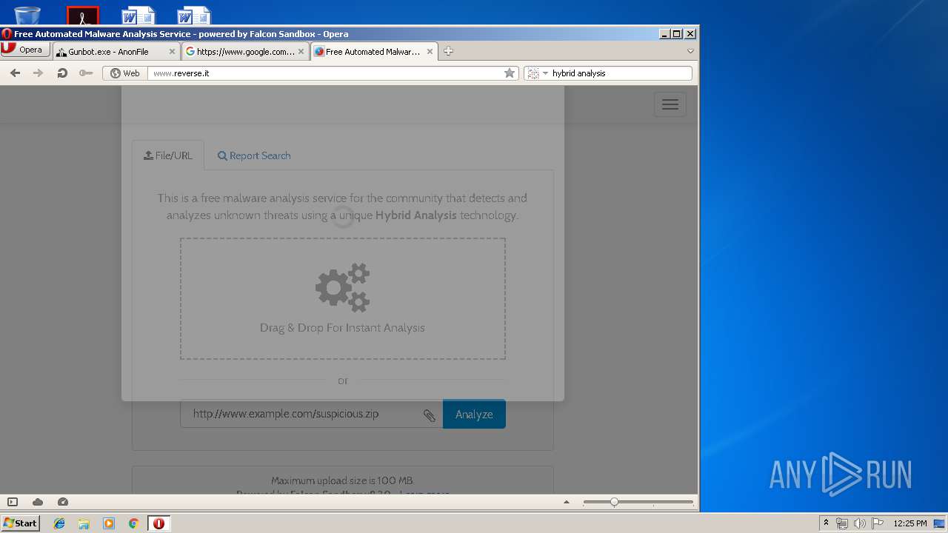948x533 pixels.
Task: Select the File/URL tab
Action: click(x=168, y=155)
